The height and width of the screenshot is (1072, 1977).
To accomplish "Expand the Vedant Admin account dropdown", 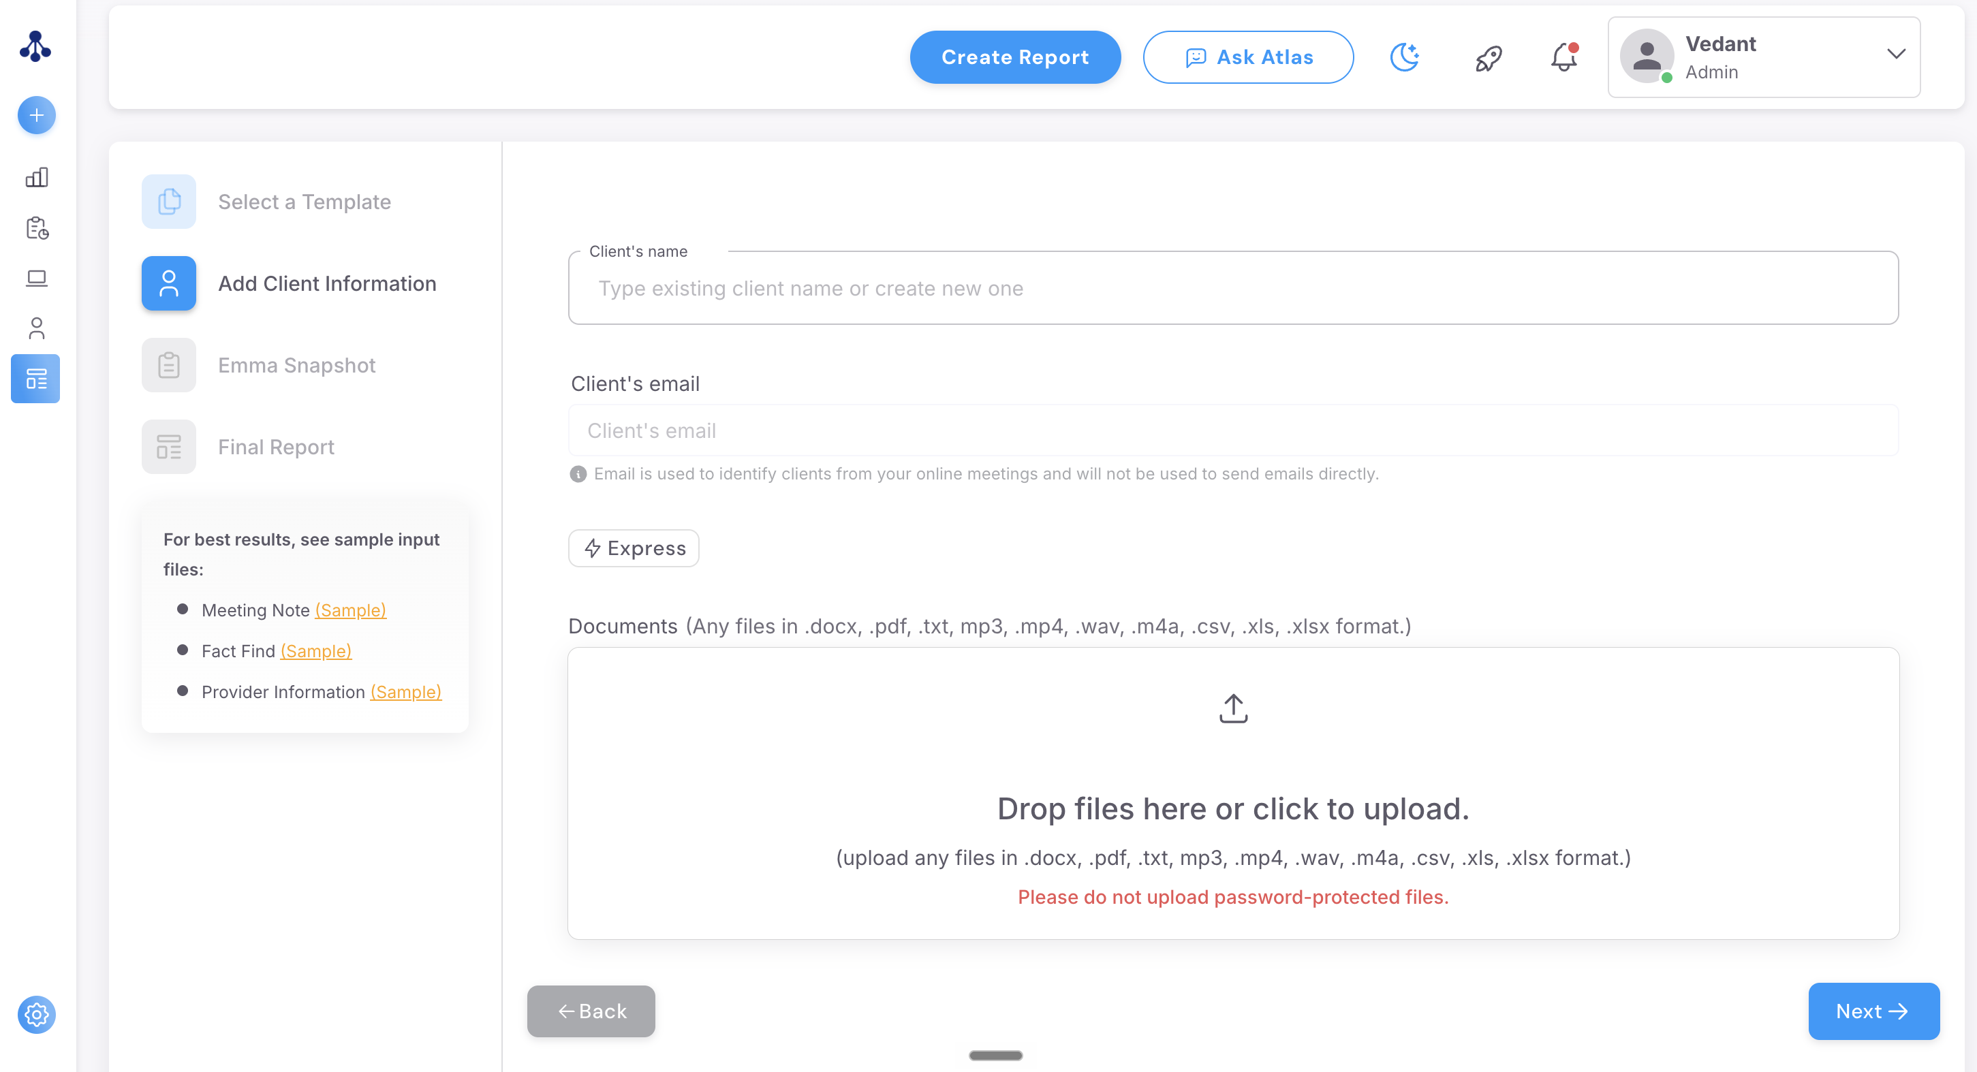I will click(1897, 54).
